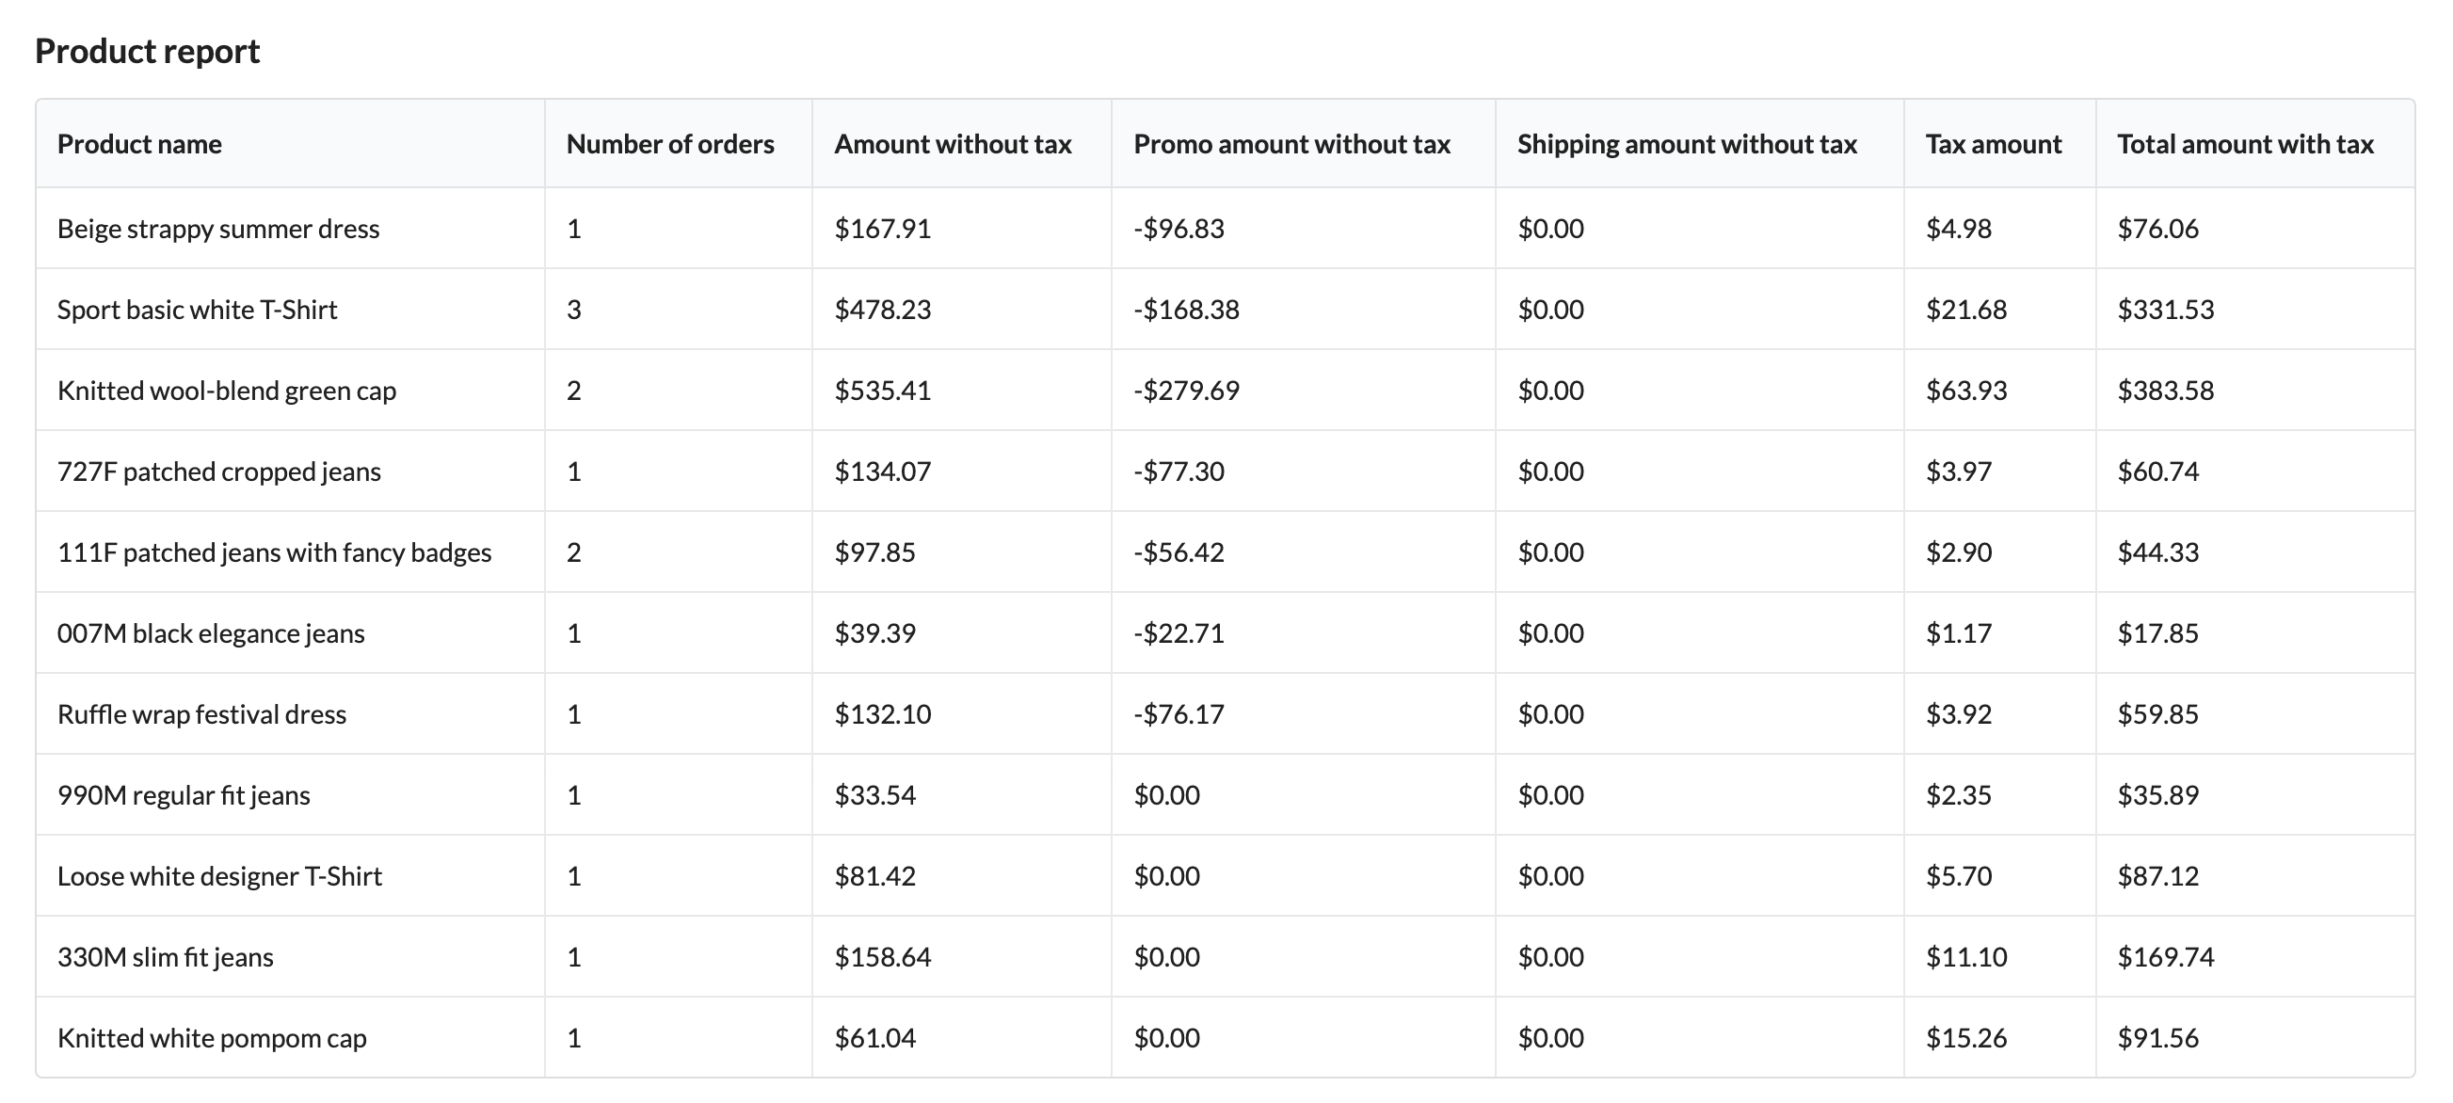The height and width of the screenshot is (1103, 2453).
Task: Select 'Beige strappy summer dress' product name
Action: click(x=218, y=229)
